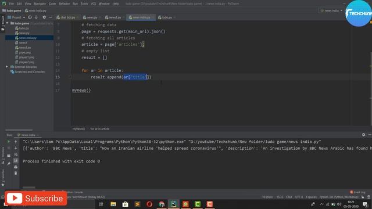
Task: Toggle scroll to end icon in Run panel
Action: [x=16, y=161]
